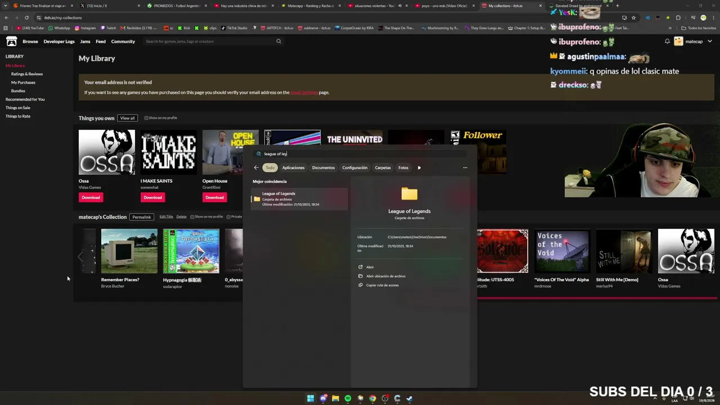Click the Abrir open icon in search details
This screenshot has height=405, width=720.
[x=361, y=267]
